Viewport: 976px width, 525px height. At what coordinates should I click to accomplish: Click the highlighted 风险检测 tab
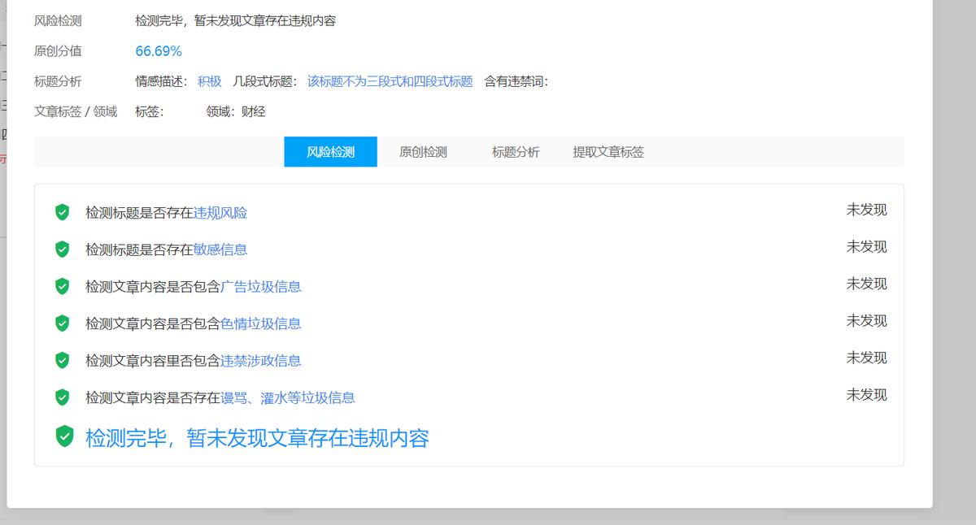330,151
